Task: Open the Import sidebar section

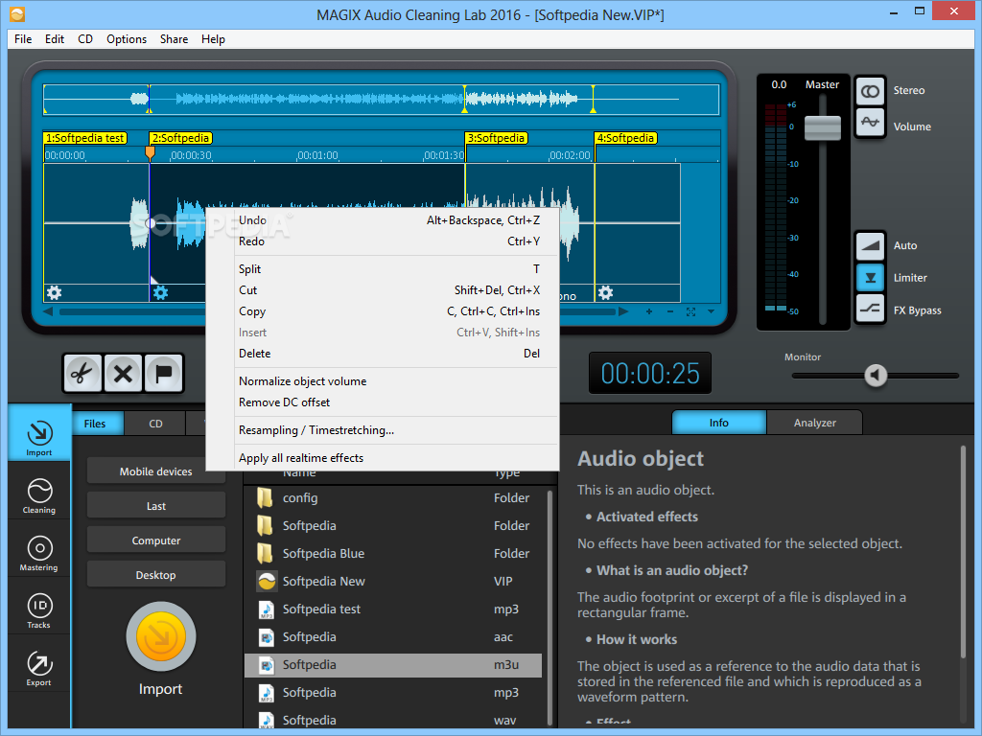Action: coord(39,433)
